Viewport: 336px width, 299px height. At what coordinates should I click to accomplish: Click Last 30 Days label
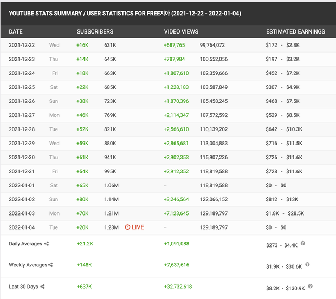click(23, 287)
